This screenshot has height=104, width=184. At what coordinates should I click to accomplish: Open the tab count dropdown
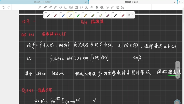[181, 2]
